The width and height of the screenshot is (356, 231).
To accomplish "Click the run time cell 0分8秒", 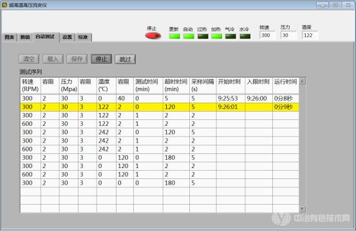I will point(286,98).
